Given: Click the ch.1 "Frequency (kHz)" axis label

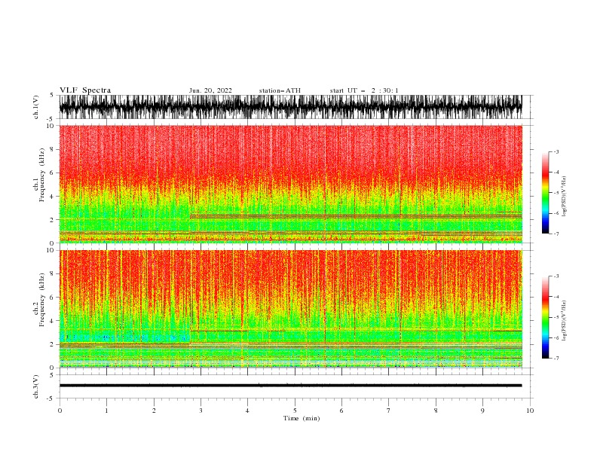Looking at the screenshot, I should (x=42, y=176).
